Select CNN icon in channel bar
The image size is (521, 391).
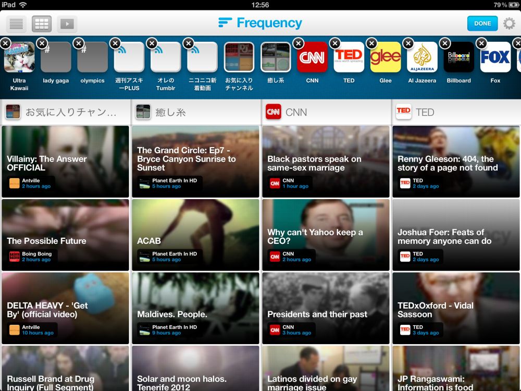coord(312,57)
